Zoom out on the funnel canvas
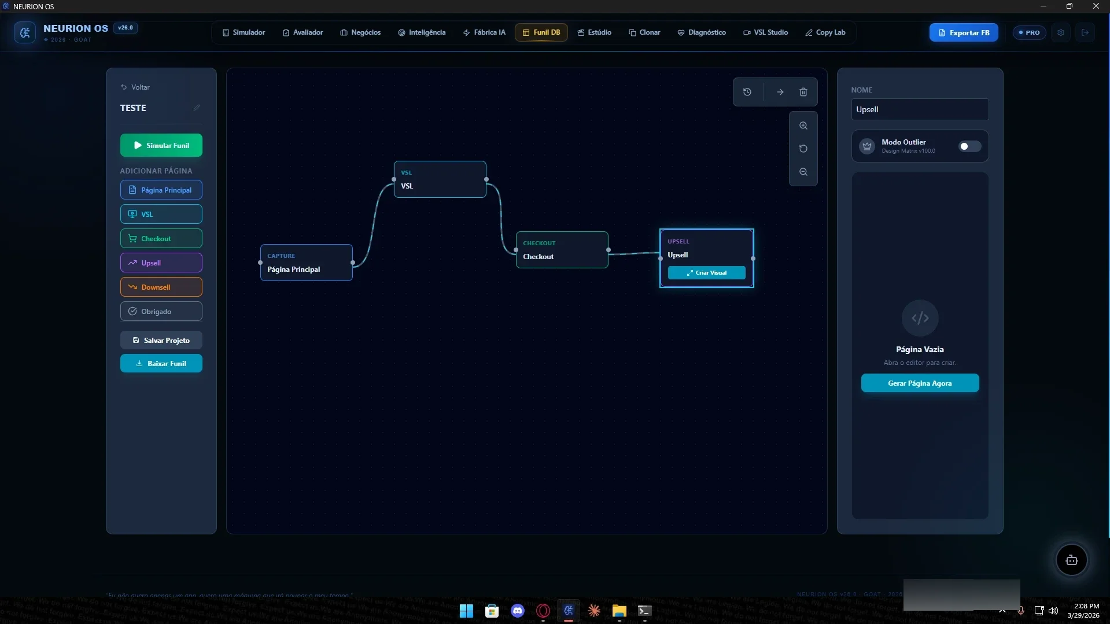Image resolution: width=1110 pixels, height=624 pixels. [803, 172]
